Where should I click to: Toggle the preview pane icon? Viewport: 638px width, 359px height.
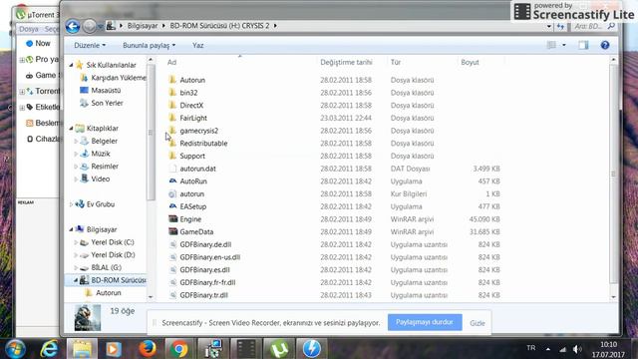(583, 45)
